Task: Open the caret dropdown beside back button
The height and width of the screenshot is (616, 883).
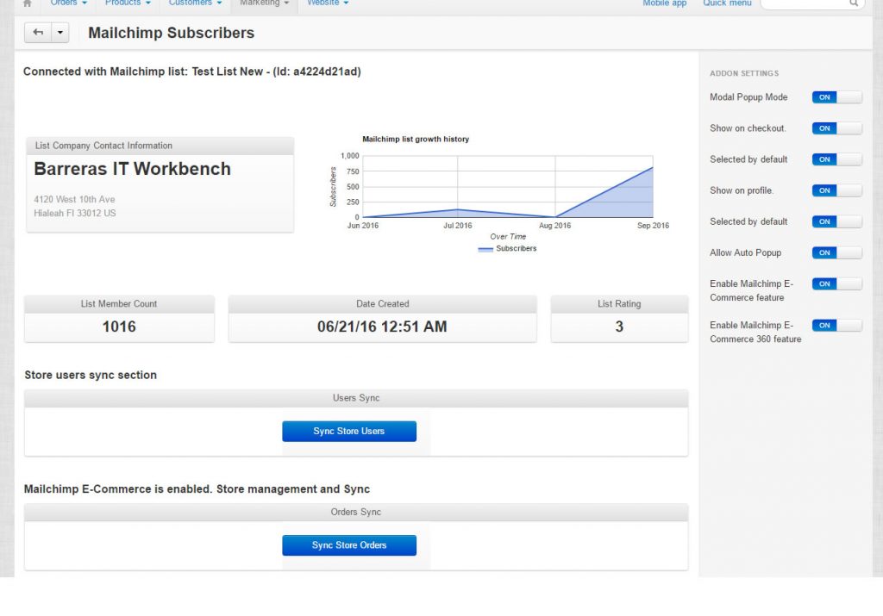Action: 60,33
